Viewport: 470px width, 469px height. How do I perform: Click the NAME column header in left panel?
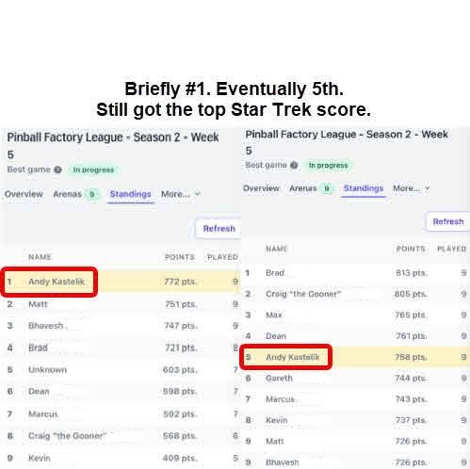tap(40, 257)
